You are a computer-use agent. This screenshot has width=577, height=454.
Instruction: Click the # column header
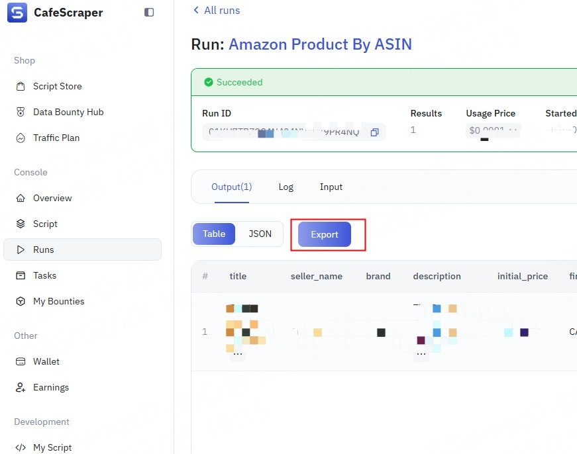pos(205,276)
